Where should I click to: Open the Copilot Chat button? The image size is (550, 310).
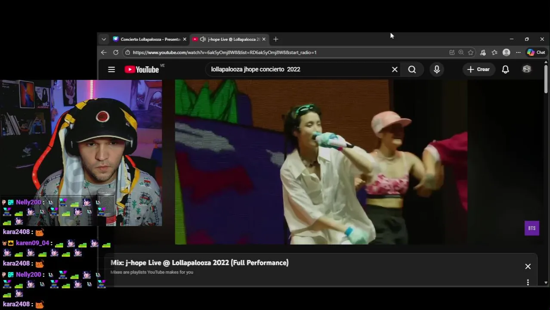click(536, 53)
